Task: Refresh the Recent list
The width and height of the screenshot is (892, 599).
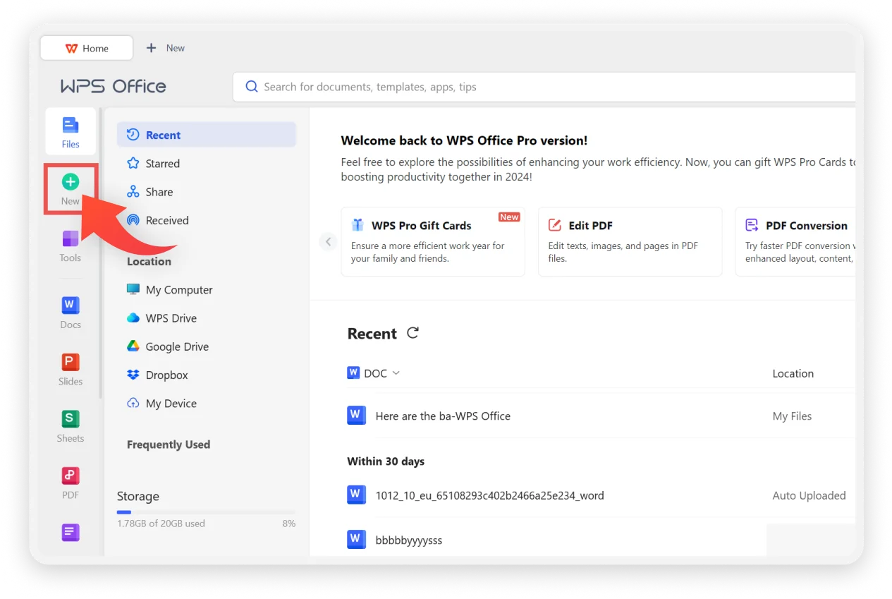Action: (413, 333)
